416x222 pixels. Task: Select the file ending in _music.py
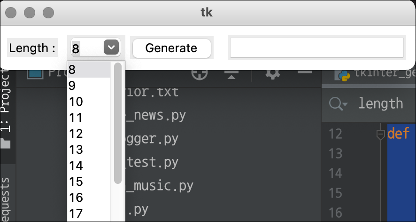160,186
